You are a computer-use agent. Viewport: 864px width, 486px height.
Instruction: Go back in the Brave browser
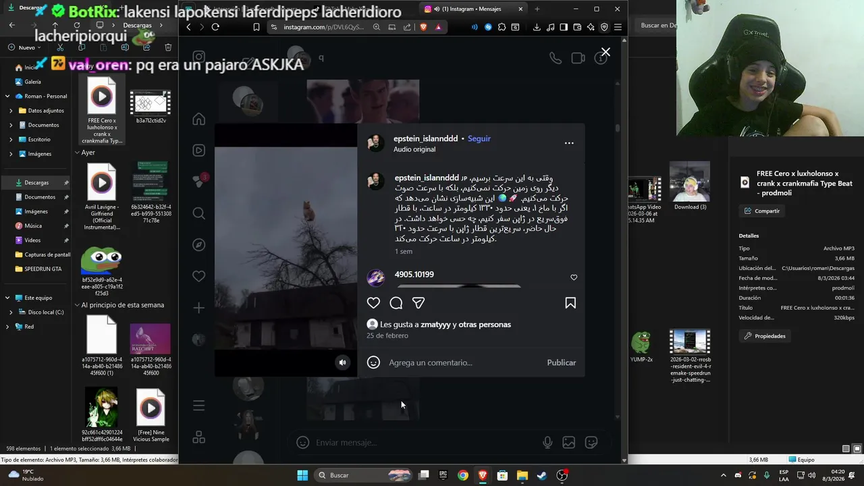(188, 27)
